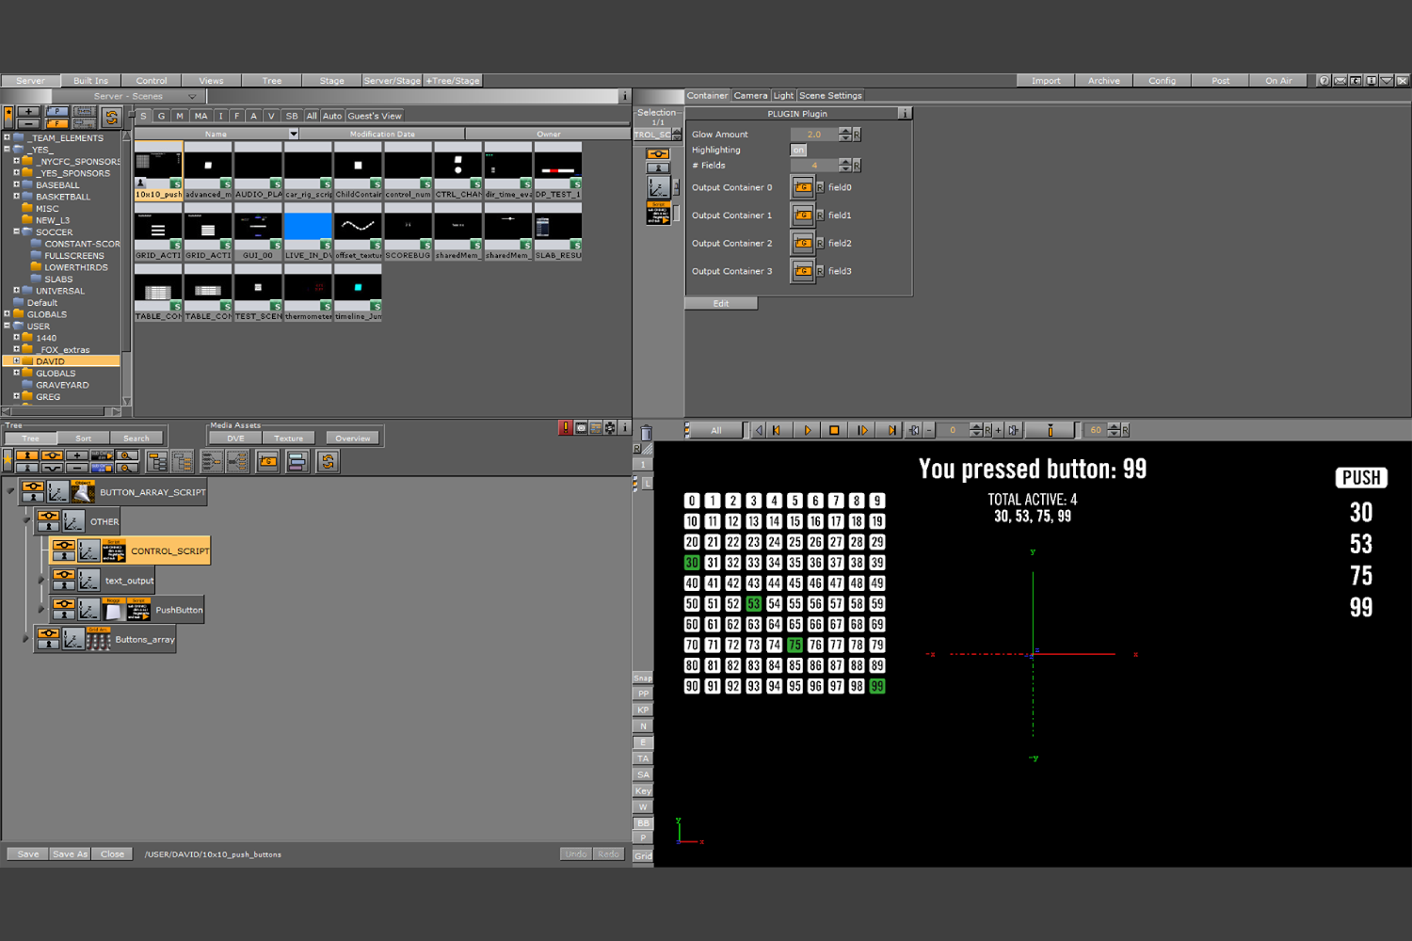Click the zoom in magnifier in tree toolbar
The height and width of the screenshot is (941, 1412).
[126, 455]
